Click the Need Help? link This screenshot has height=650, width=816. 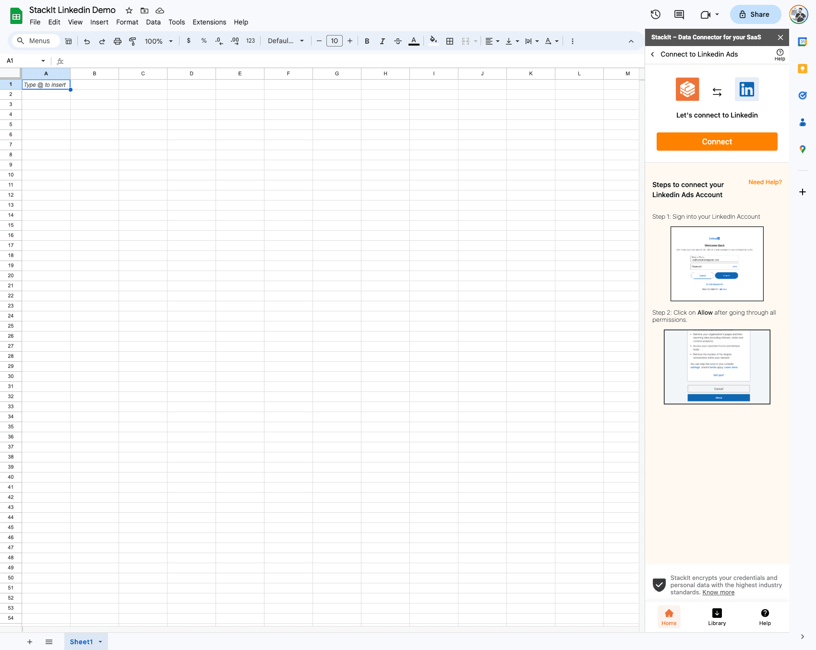tap(765, 182)
